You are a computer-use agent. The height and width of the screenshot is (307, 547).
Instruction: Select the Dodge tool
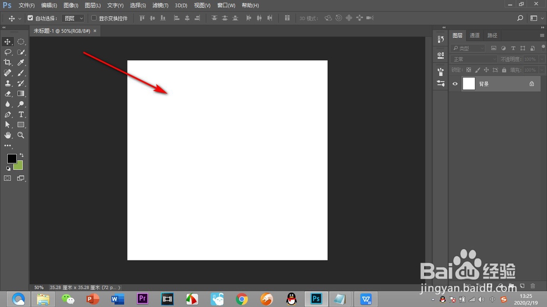21,104
